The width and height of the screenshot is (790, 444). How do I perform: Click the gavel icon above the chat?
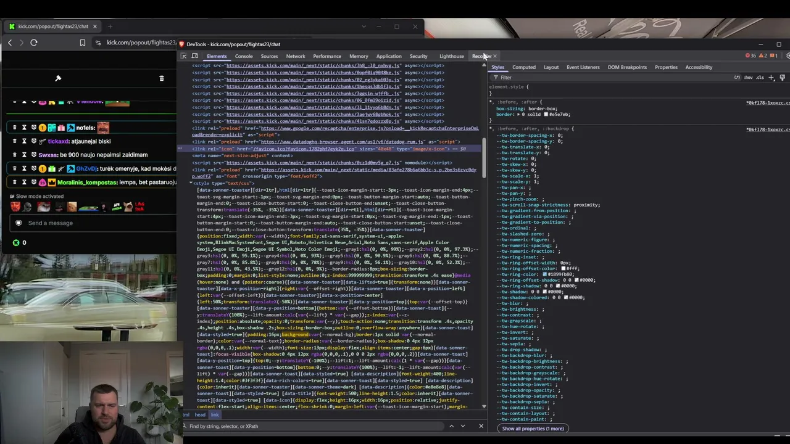pos(58,78)
